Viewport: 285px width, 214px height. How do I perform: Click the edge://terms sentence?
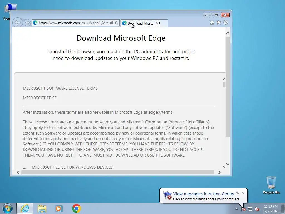point(98,112)
